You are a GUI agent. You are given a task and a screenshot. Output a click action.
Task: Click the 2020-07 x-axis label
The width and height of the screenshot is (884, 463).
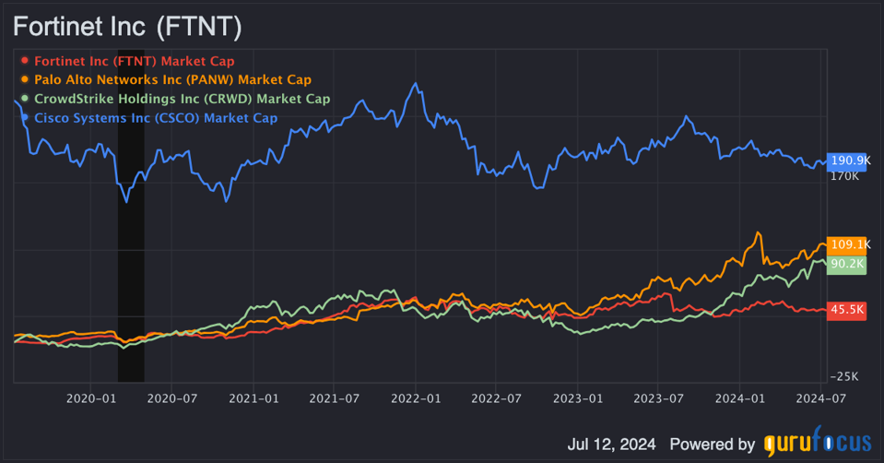[172, 398]
